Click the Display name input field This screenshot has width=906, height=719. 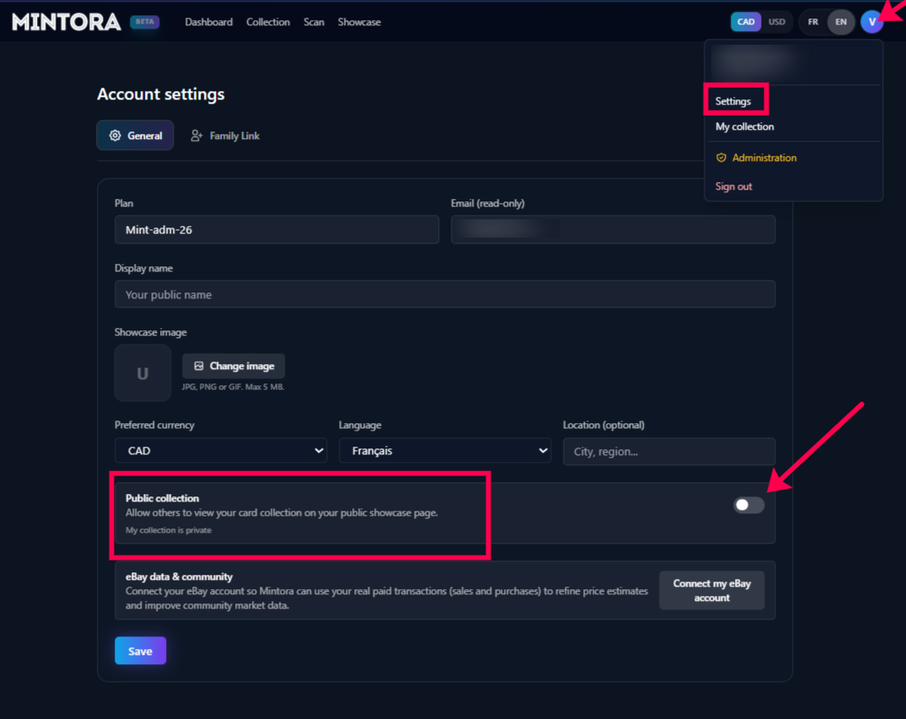pos(445,294)
